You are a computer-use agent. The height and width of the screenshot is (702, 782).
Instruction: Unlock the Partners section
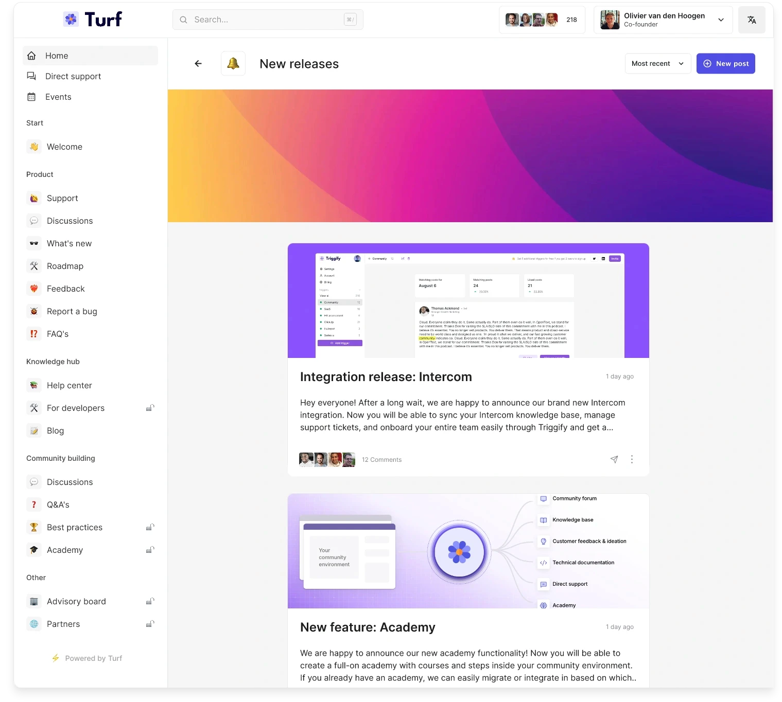150,624
